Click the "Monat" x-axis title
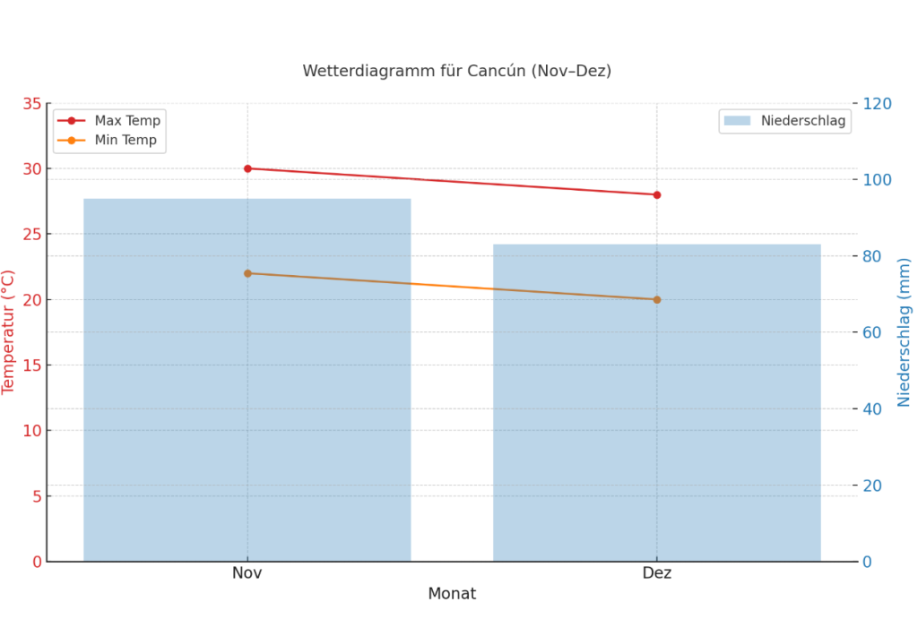 (x=452, y=594)
